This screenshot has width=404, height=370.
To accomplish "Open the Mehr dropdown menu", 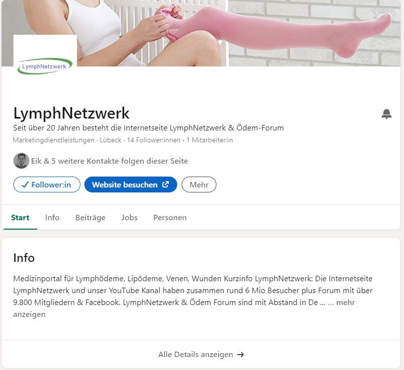I will (199, 185).
